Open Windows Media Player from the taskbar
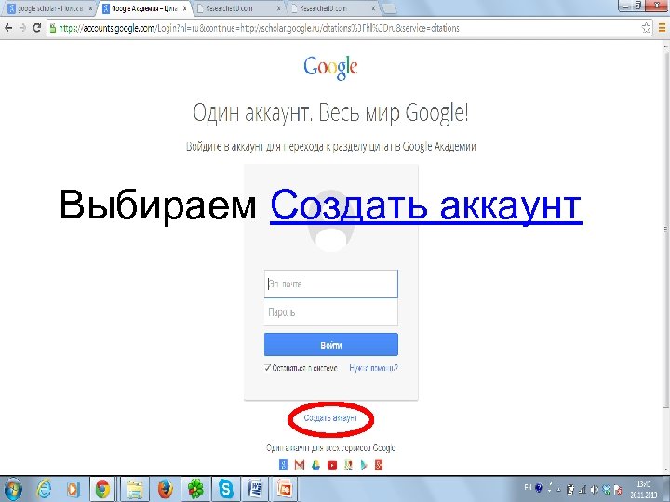Image resolution: width=670 pixels, height=502 pixels. 74,489
